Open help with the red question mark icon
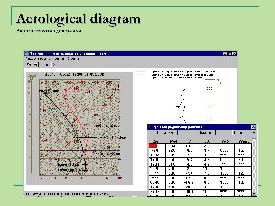 pyautogui.click(x=54, y=65)
